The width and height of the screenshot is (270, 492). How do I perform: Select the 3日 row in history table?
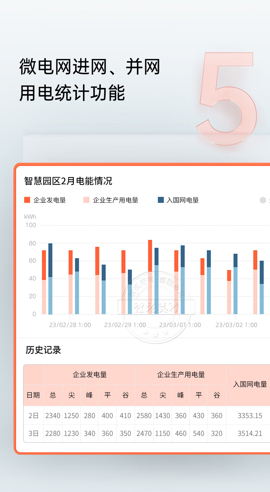coord(33,433)
